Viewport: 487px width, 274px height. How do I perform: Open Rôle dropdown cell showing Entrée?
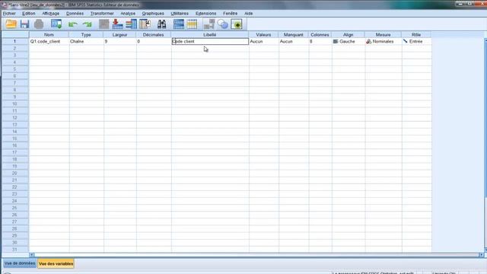click(x=416, y=41)
